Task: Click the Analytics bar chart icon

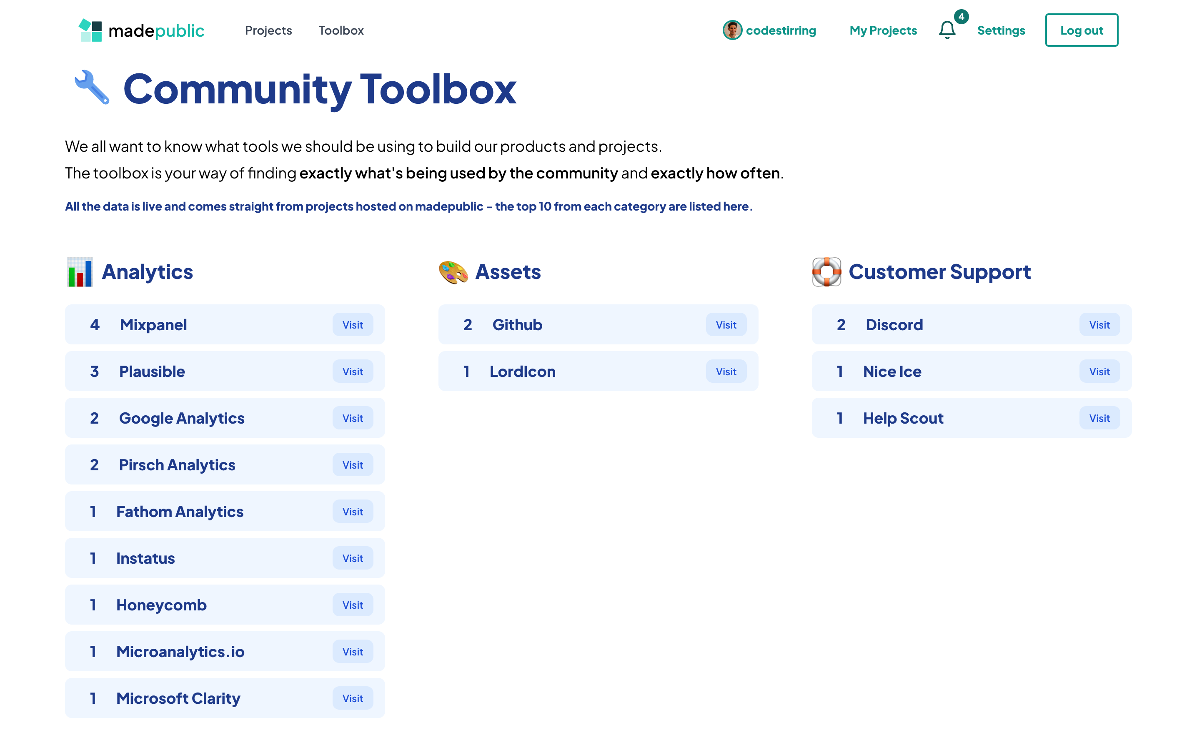Action: 80,272
